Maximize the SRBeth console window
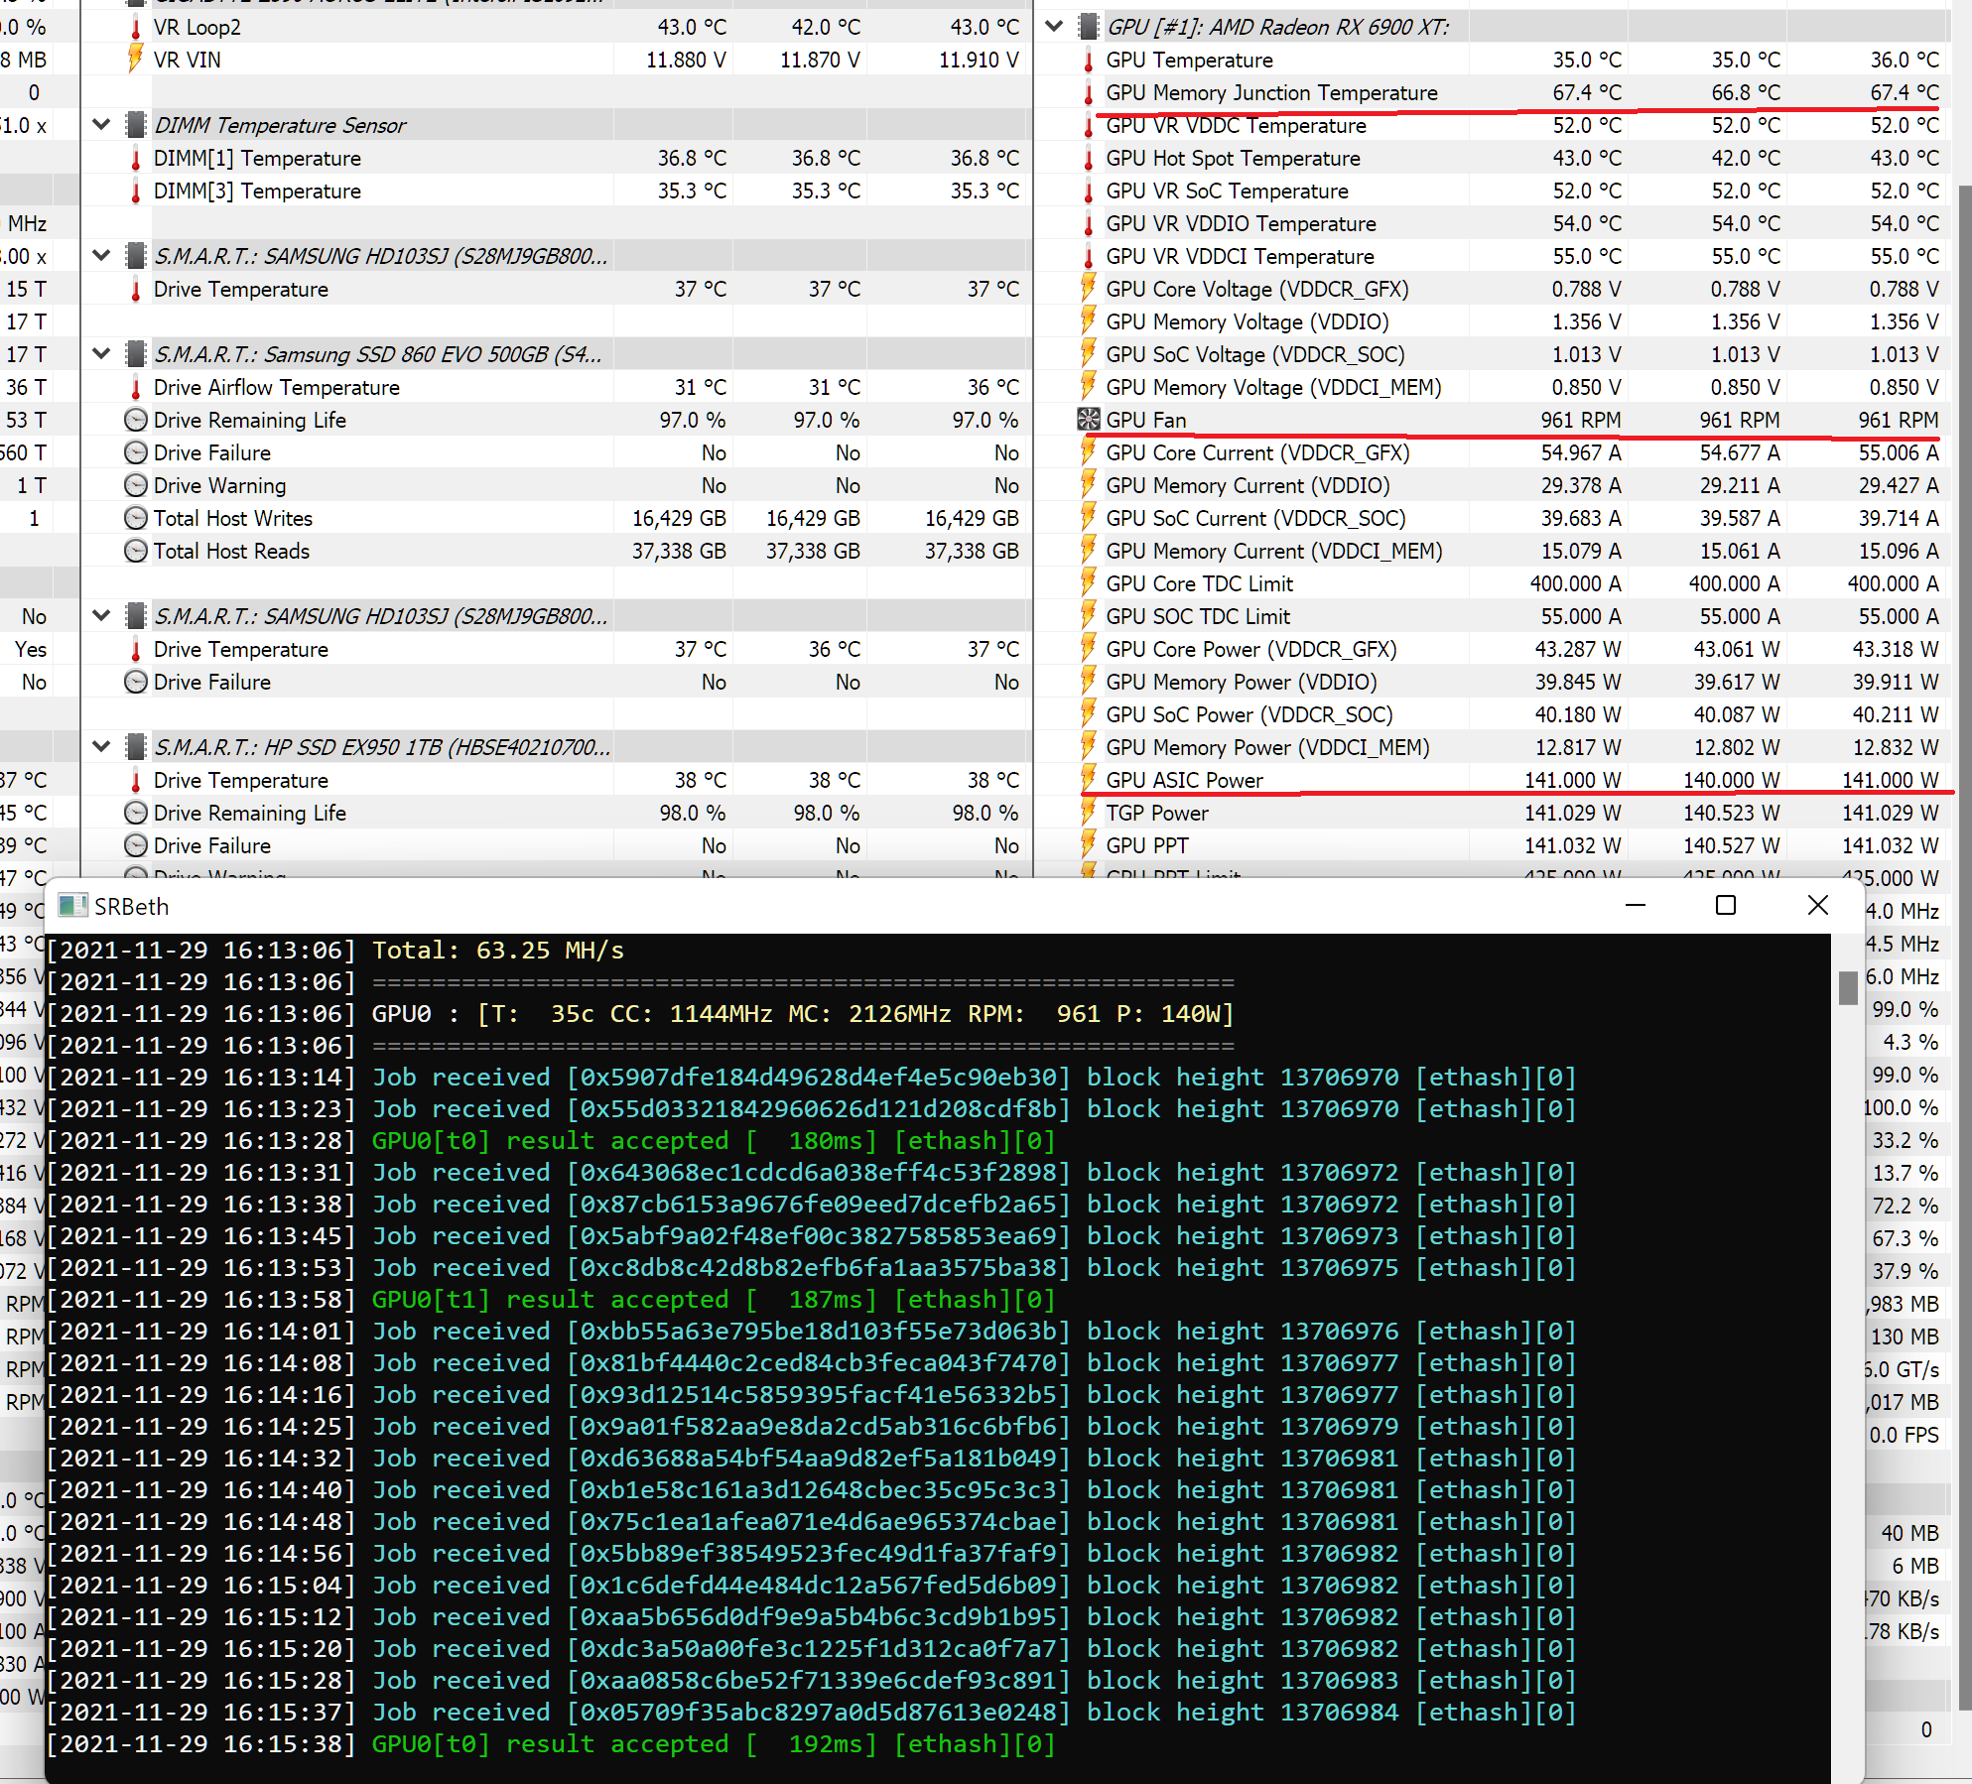 1726,905
